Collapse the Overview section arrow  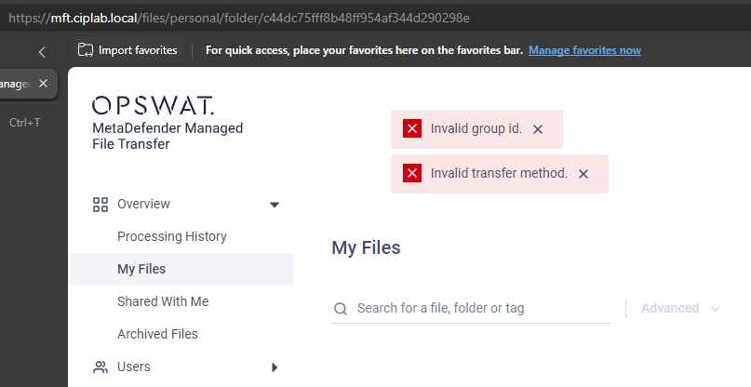(275, 205)
